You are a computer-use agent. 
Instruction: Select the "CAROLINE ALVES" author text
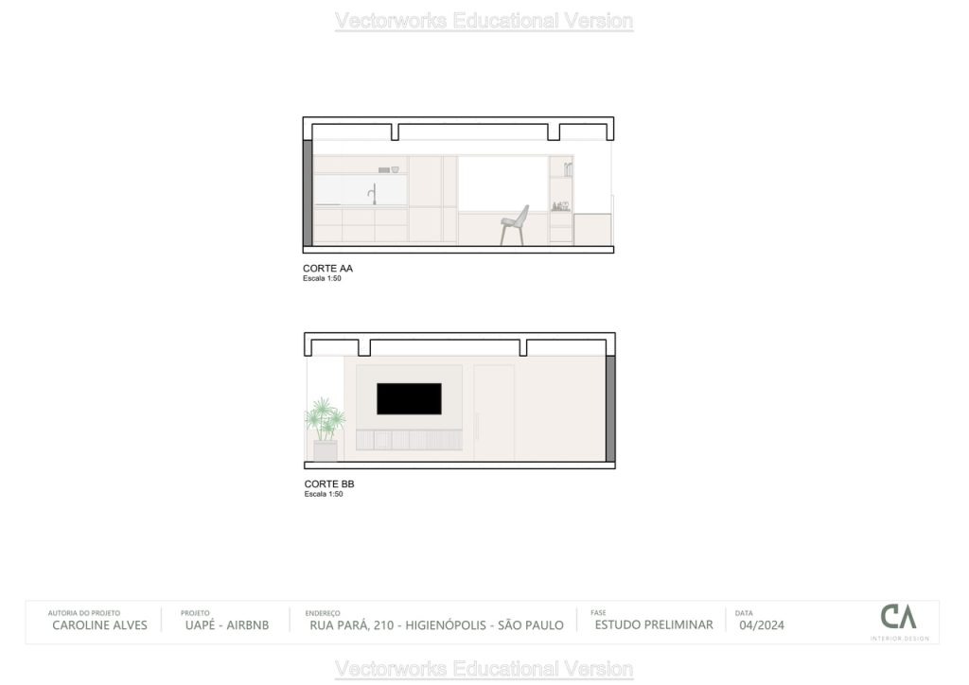pyautogui.click(x=99, y=625)
